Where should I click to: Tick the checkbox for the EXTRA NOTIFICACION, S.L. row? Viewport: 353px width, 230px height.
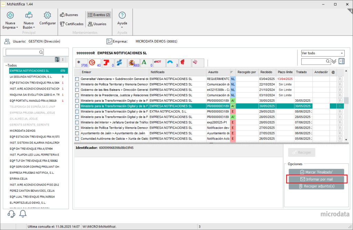coord(77,111)
